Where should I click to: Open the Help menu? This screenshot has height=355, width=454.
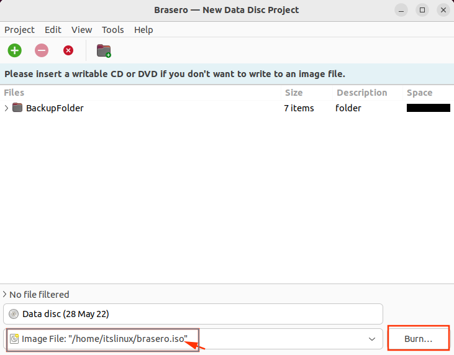pyautogui.click(x=143, y=30)
